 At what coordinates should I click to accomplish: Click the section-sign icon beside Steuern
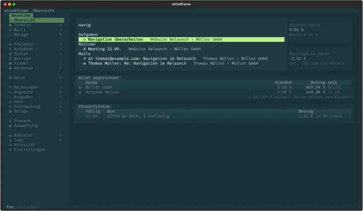click(10, 121)
